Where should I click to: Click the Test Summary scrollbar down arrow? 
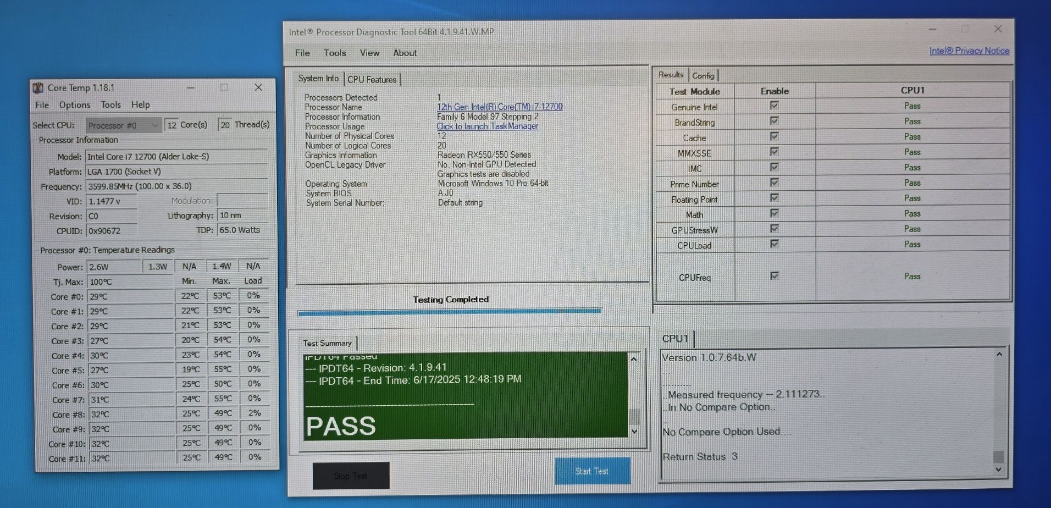634,432
